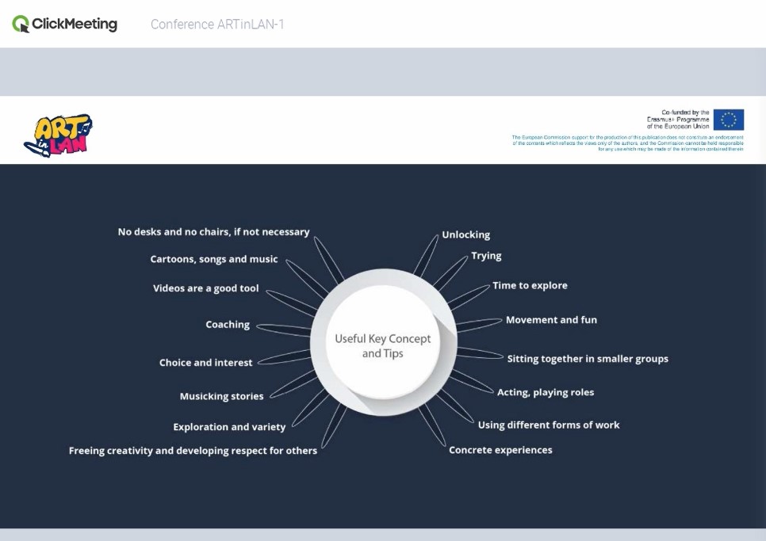Image resolution: width=766 pixels, height=541 pixels.
Task: Click Choice and interest label
Action: pos(205,363)
